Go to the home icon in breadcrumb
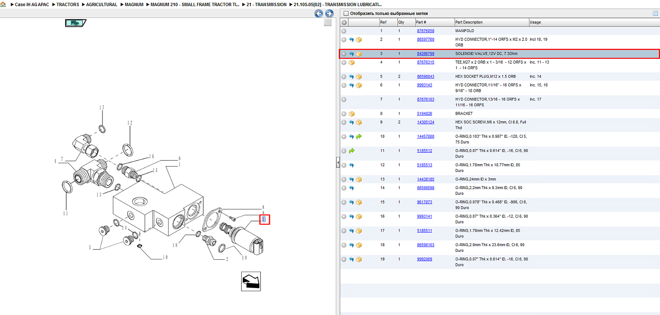 [x=3, y=4]
